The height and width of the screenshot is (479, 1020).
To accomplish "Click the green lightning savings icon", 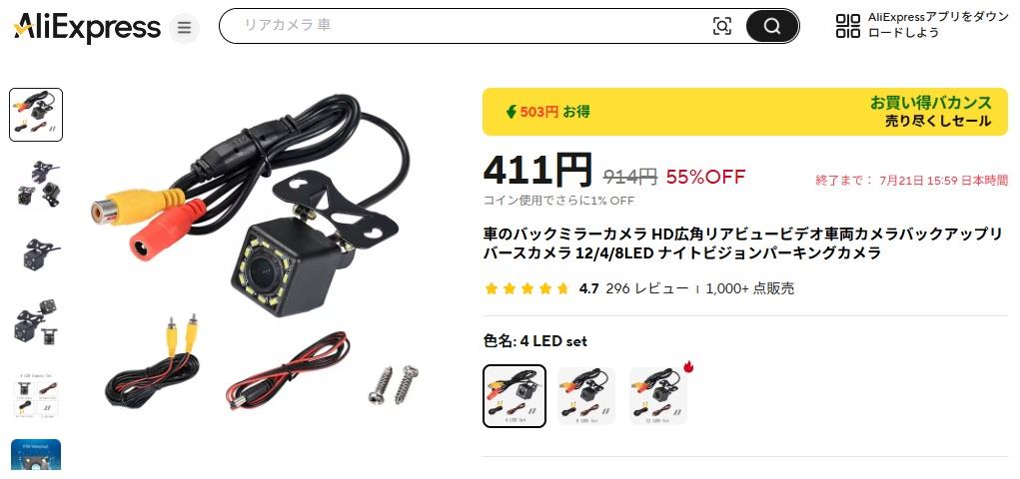I will coord(511,112).
